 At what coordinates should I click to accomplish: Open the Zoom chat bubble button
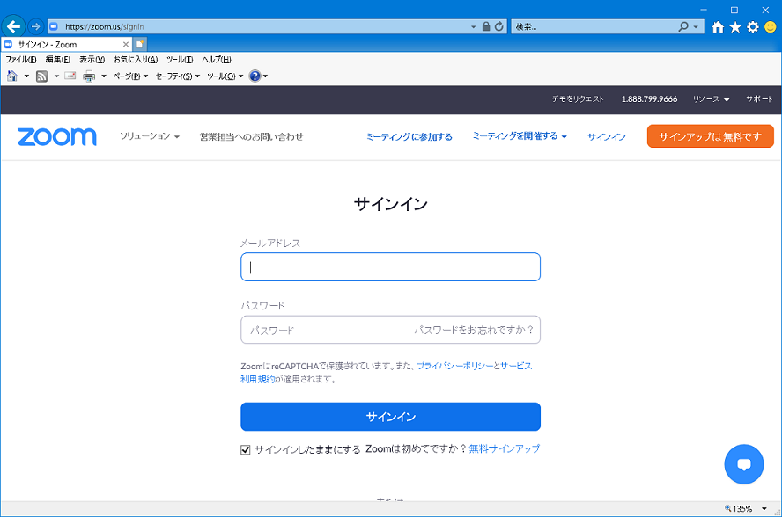click(743, 464)
